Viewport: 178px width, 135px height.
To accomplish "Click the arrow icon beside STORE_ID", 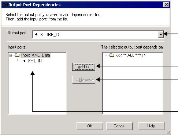I will pyautogui.click(x=36, y=34).
